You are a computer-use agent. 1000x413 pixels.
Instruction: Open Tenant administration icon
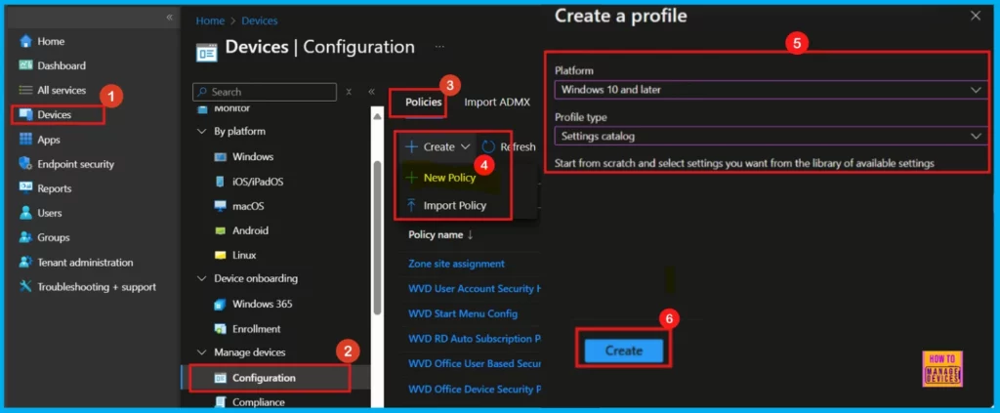pos(25,262)
